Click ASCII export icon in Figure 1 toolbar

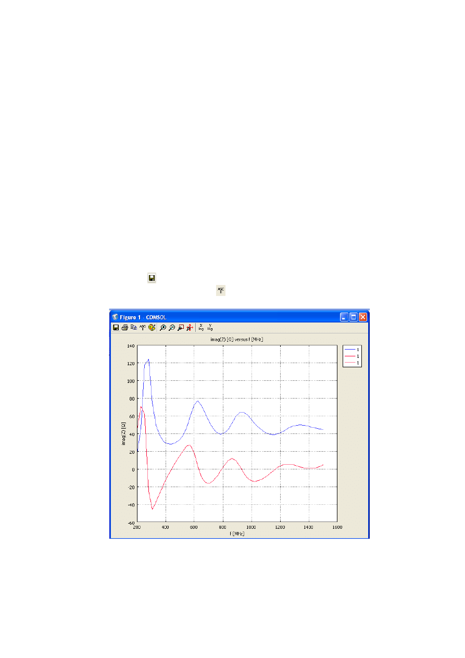point(142,328)
